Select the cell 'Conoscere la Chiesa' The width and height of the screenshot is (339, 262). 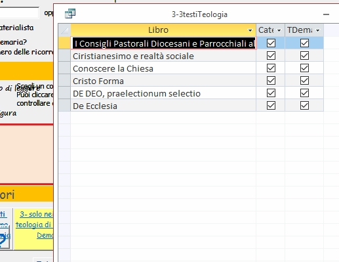(163, 68)
